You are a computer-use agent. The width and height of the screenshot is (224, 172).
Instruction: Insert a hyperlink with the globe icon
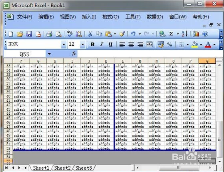pos(162,34)
